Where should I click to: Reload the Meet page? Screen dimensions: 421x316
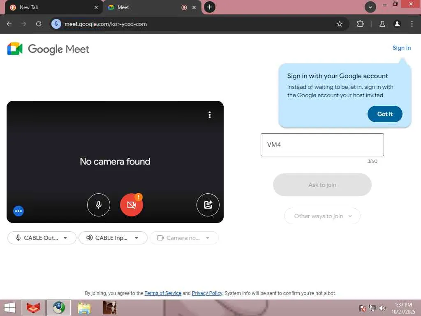point(39,24)
